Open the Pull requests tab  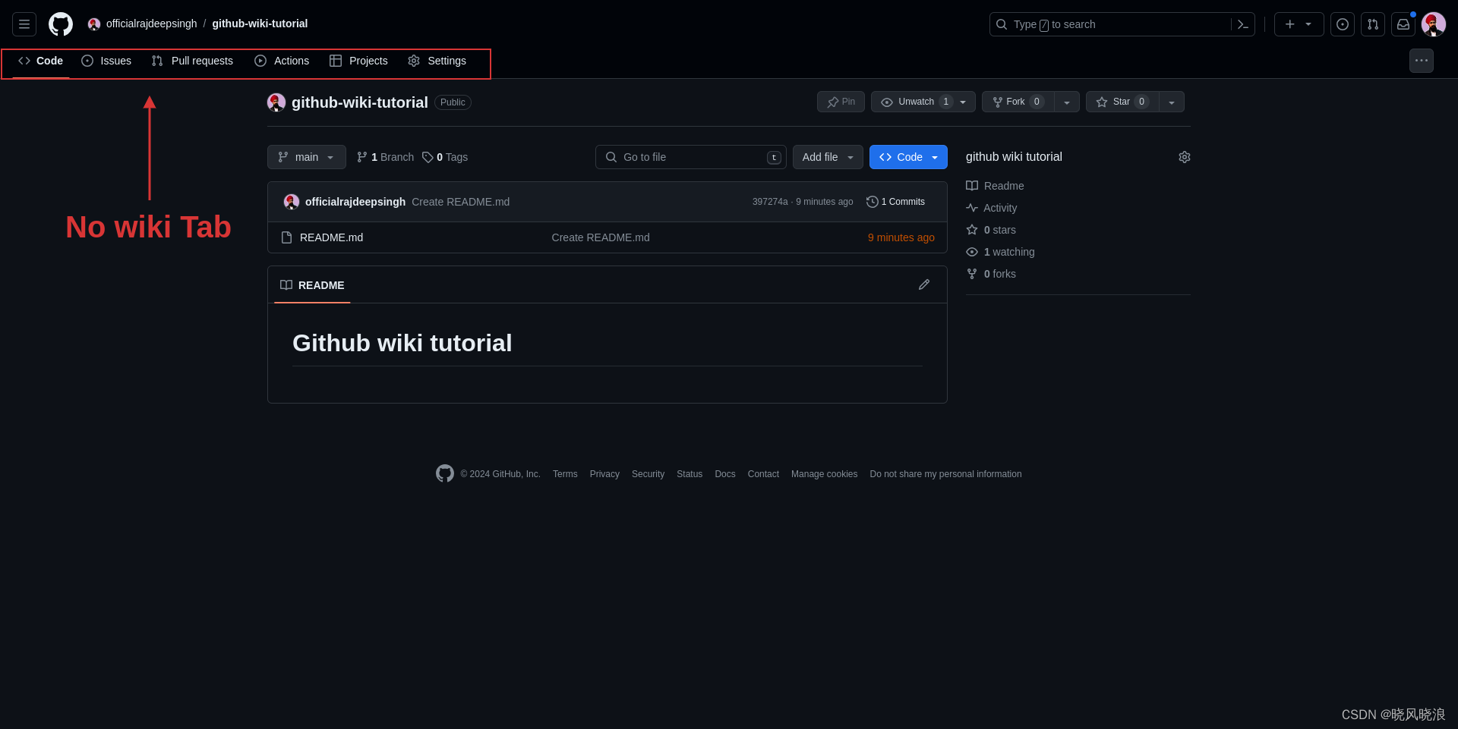(192, 61)
